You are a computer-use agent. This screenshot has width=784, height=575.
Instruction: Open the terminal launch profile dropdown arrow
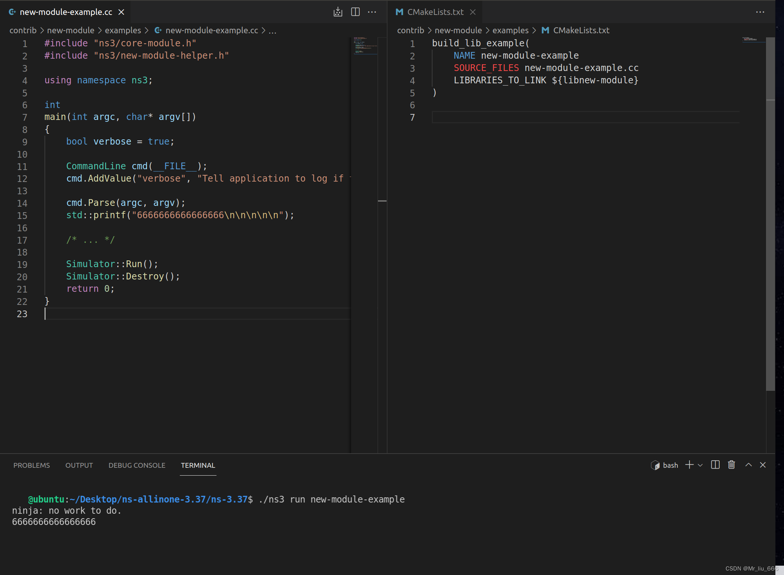[700, 465]
